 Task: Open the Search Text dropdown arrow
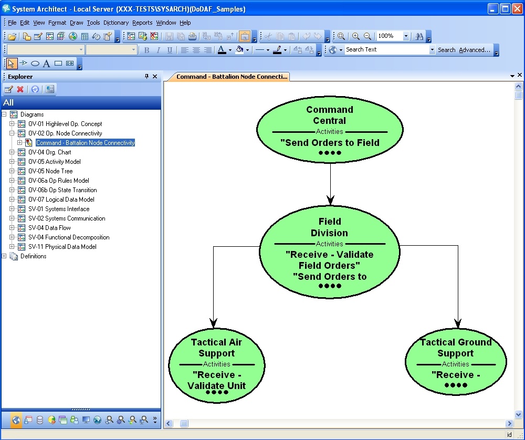432,50
